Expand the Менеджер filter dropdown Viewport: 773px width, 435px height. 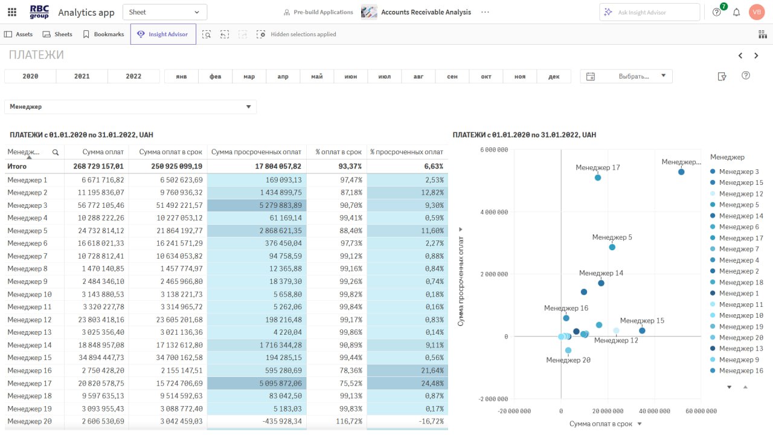[248, 107]
